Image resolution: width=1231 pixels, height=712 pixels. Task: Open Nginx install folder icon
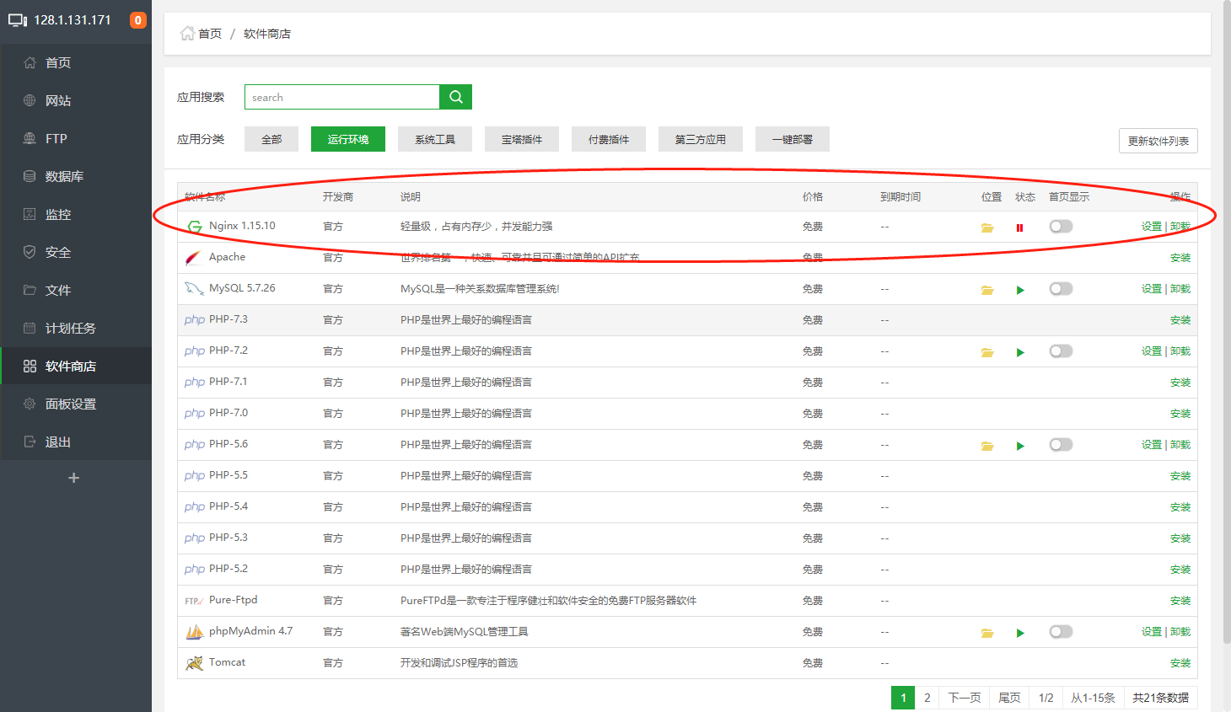click(987, 228)
